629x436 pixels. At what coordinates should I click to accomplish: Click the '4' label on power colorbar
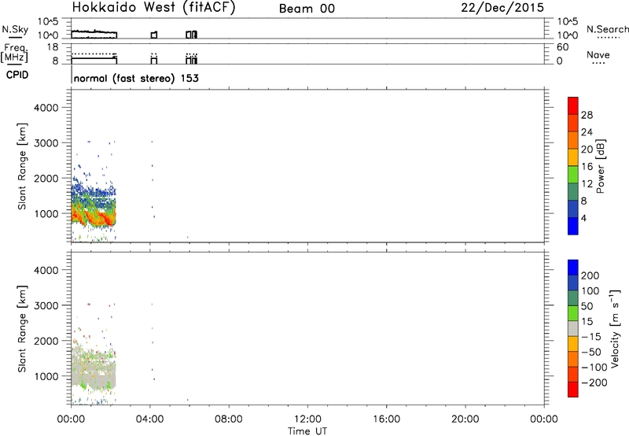[x=583, y=218]
